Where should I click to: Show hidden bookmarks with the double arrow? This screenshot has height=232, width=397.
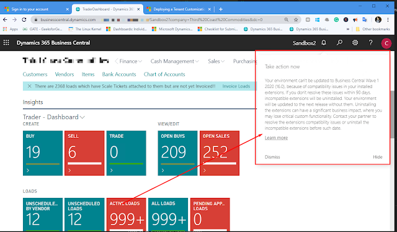[348, 29]
